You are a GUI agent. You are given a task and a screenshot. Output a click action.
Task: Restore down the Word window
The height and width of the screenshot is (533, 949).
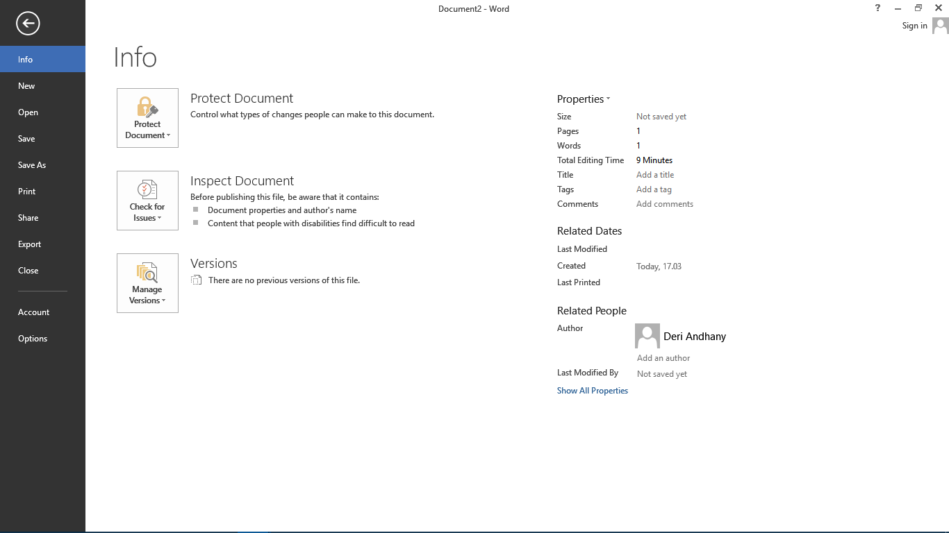[x=918, y=8]
